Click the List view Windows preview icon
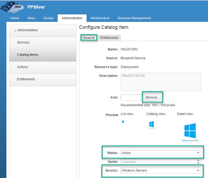The width and height of the screenshot is (208, 178). coord(123,122)
